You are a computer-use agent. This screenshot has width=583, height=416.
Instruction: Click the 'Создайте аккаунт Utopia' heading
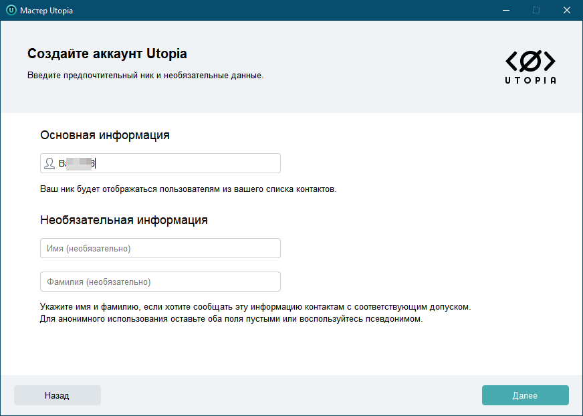point(107,54)
